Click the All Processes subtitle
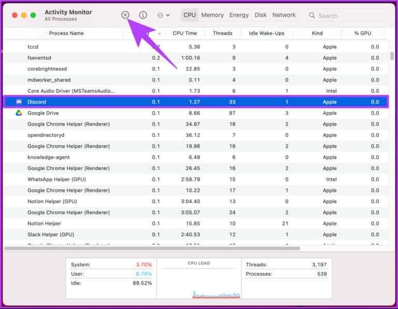Viewport: 398px width, 309px height. (x=61, y=19)
